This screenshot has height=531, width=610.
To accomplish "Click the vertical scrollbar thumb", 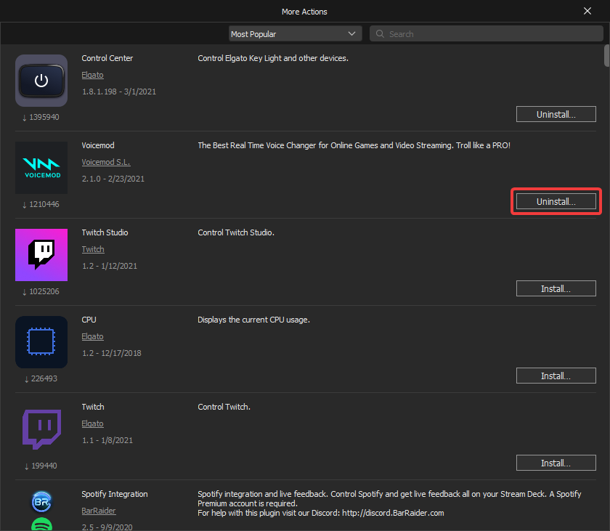I will pos(606,56).
